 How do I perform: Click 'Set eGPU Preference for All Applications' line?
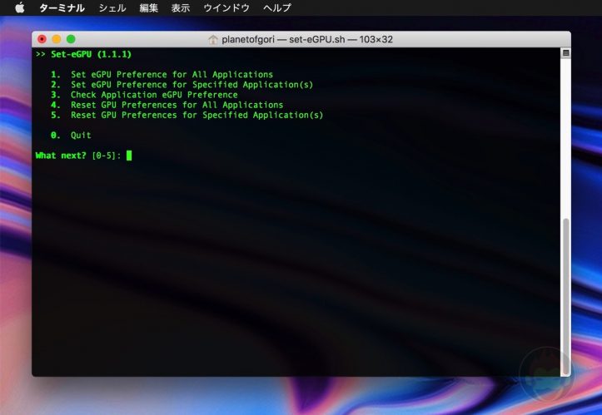tap(172, 74)
